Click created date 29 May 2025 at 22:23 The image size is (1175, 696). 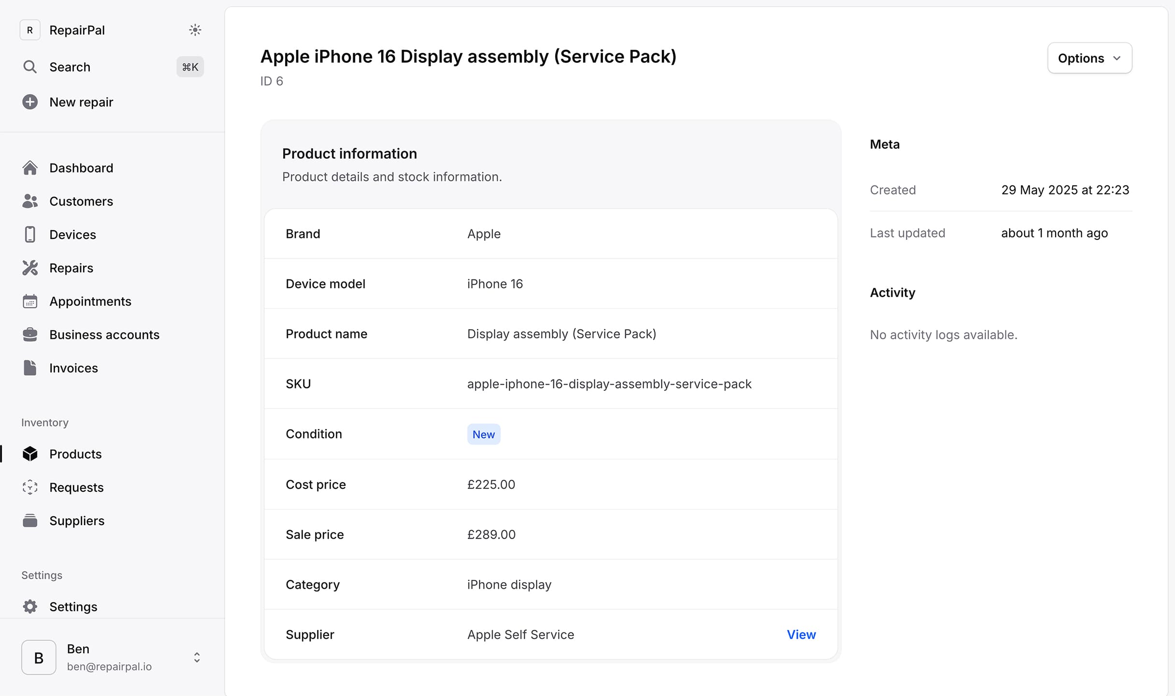1065,190
